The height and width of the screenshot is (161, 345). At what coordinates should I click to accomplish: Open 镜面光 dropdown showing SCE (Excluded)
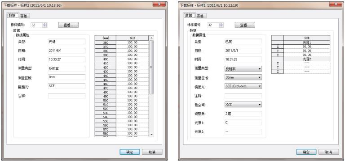click(243, 86)
